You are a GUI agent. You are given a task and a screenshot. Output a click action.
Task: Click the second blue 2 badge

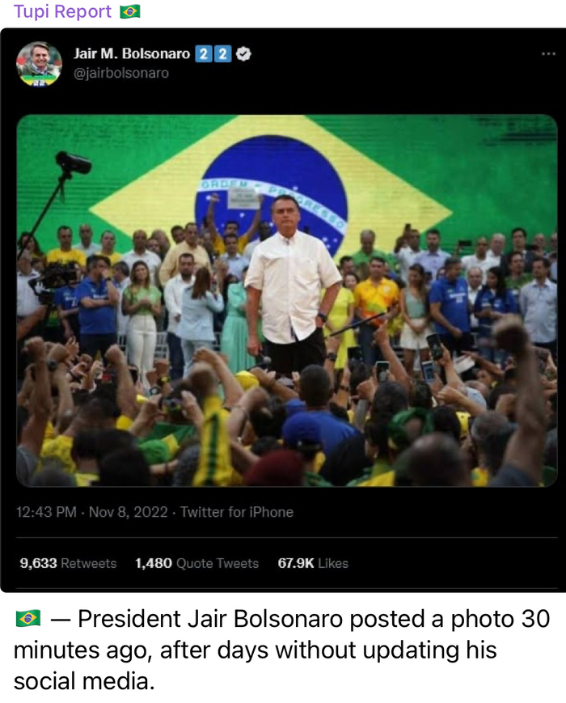pos(222,54)
